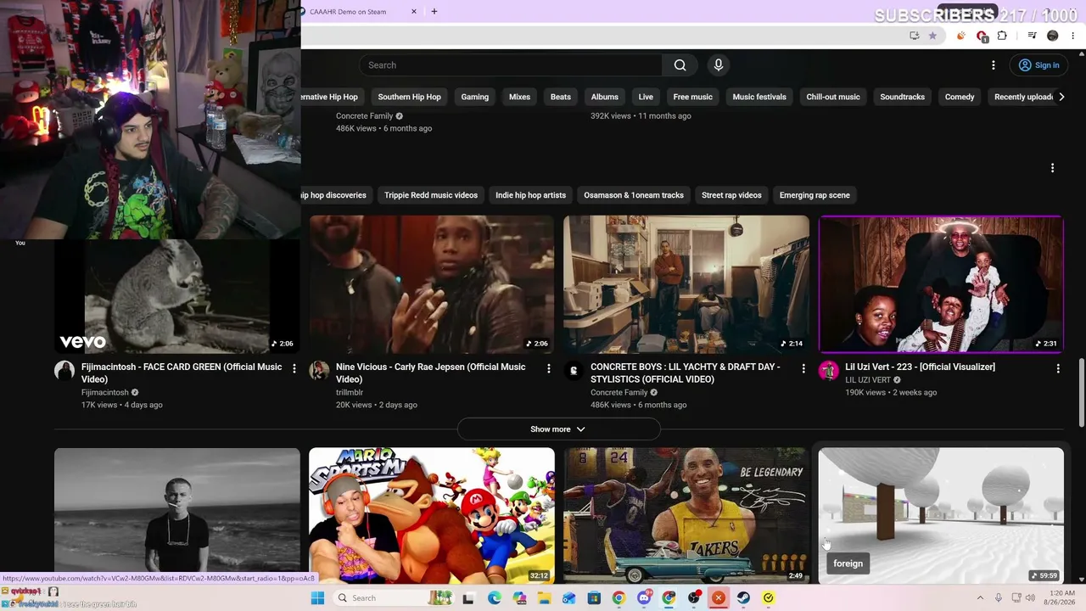Open YouTube settings three-dot menu beside Sign in
The height and width of the screenshot is (611, 1086).
994,65
